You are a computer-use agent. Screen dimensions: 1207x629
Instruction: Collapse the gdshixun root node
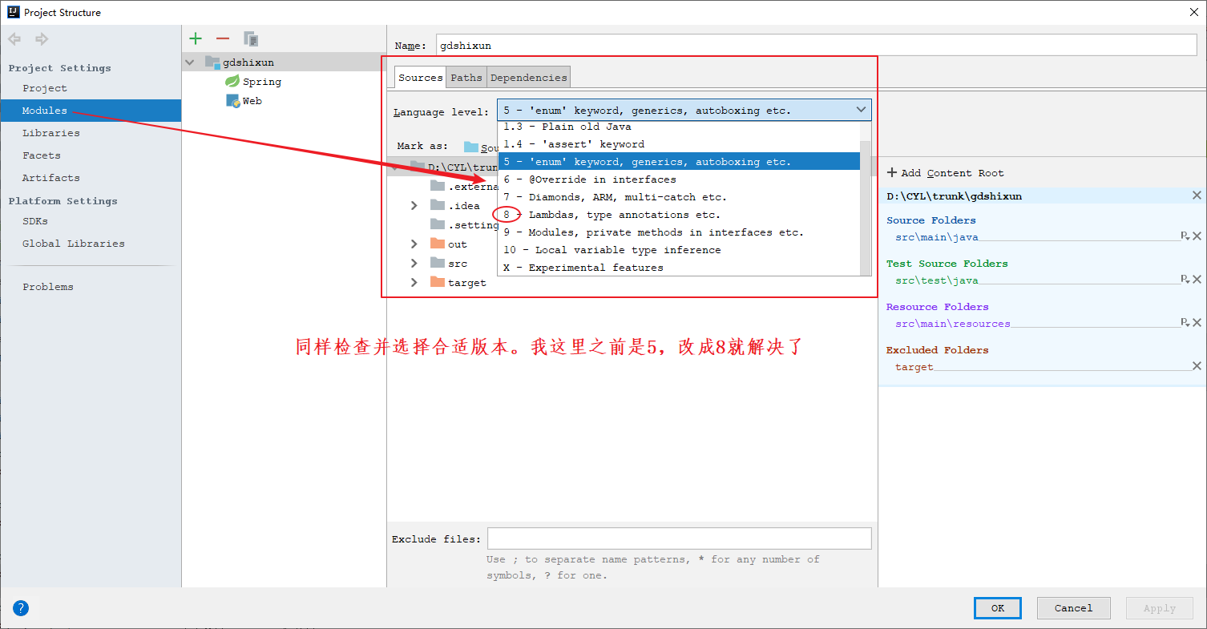coord(190,62)
